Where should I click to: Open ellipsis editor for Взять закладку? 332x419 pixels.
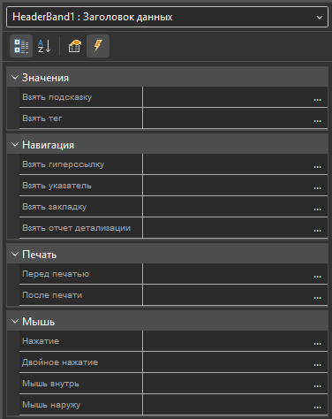click(x=317, y=209)
